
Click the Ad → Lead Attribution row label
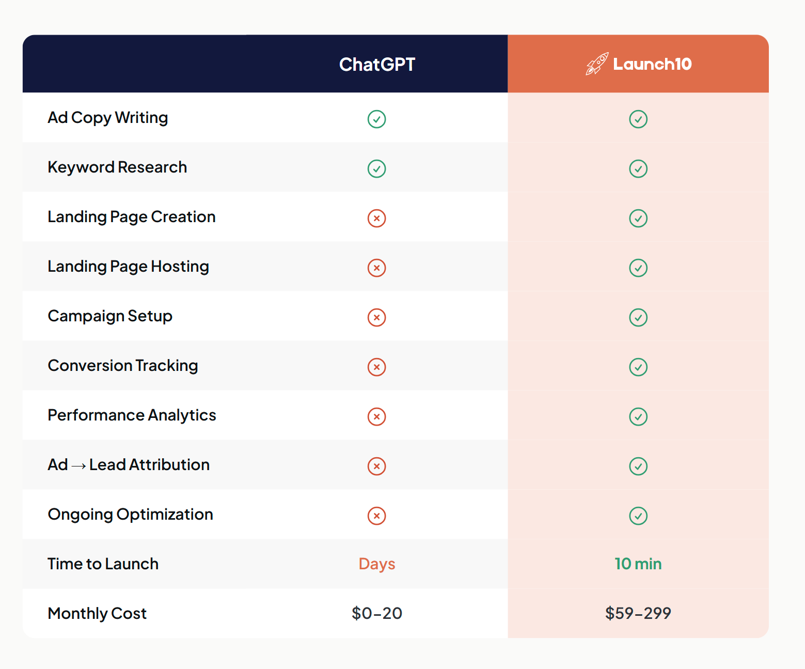(129, 465)
